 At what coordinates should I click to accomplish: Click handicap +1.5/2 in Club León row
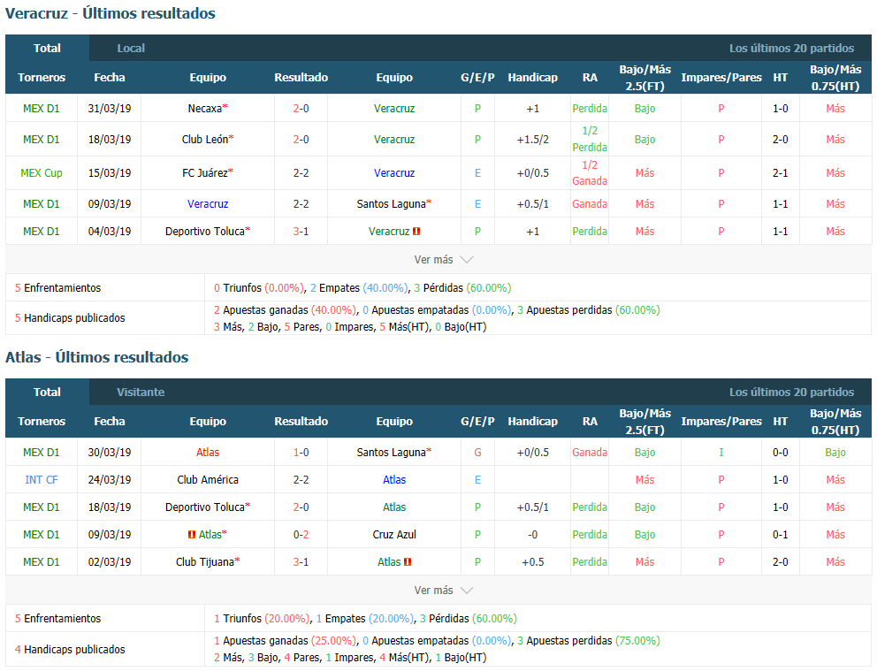pos(532,139)
